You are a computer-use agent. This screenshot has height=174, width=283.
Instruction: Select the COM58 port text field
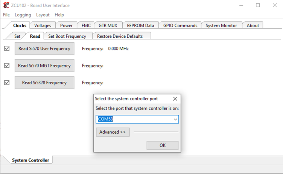pos(134,119)
